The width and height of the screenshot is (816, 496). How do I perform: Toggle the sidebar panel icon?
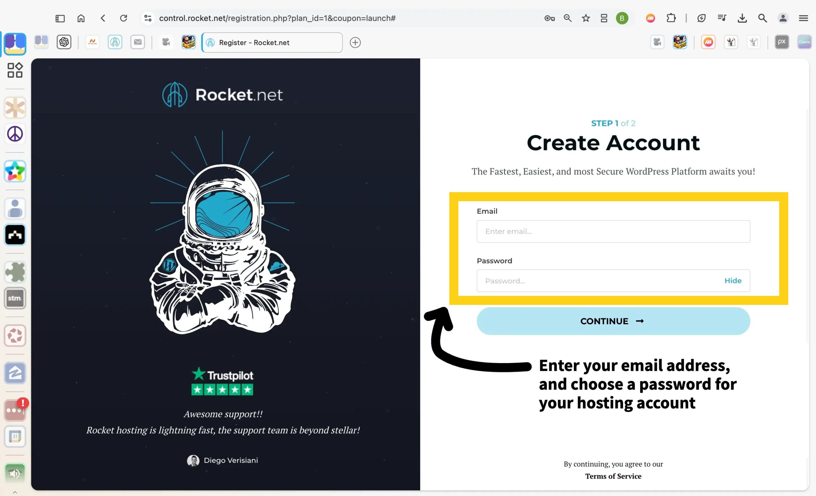point(60,18)
